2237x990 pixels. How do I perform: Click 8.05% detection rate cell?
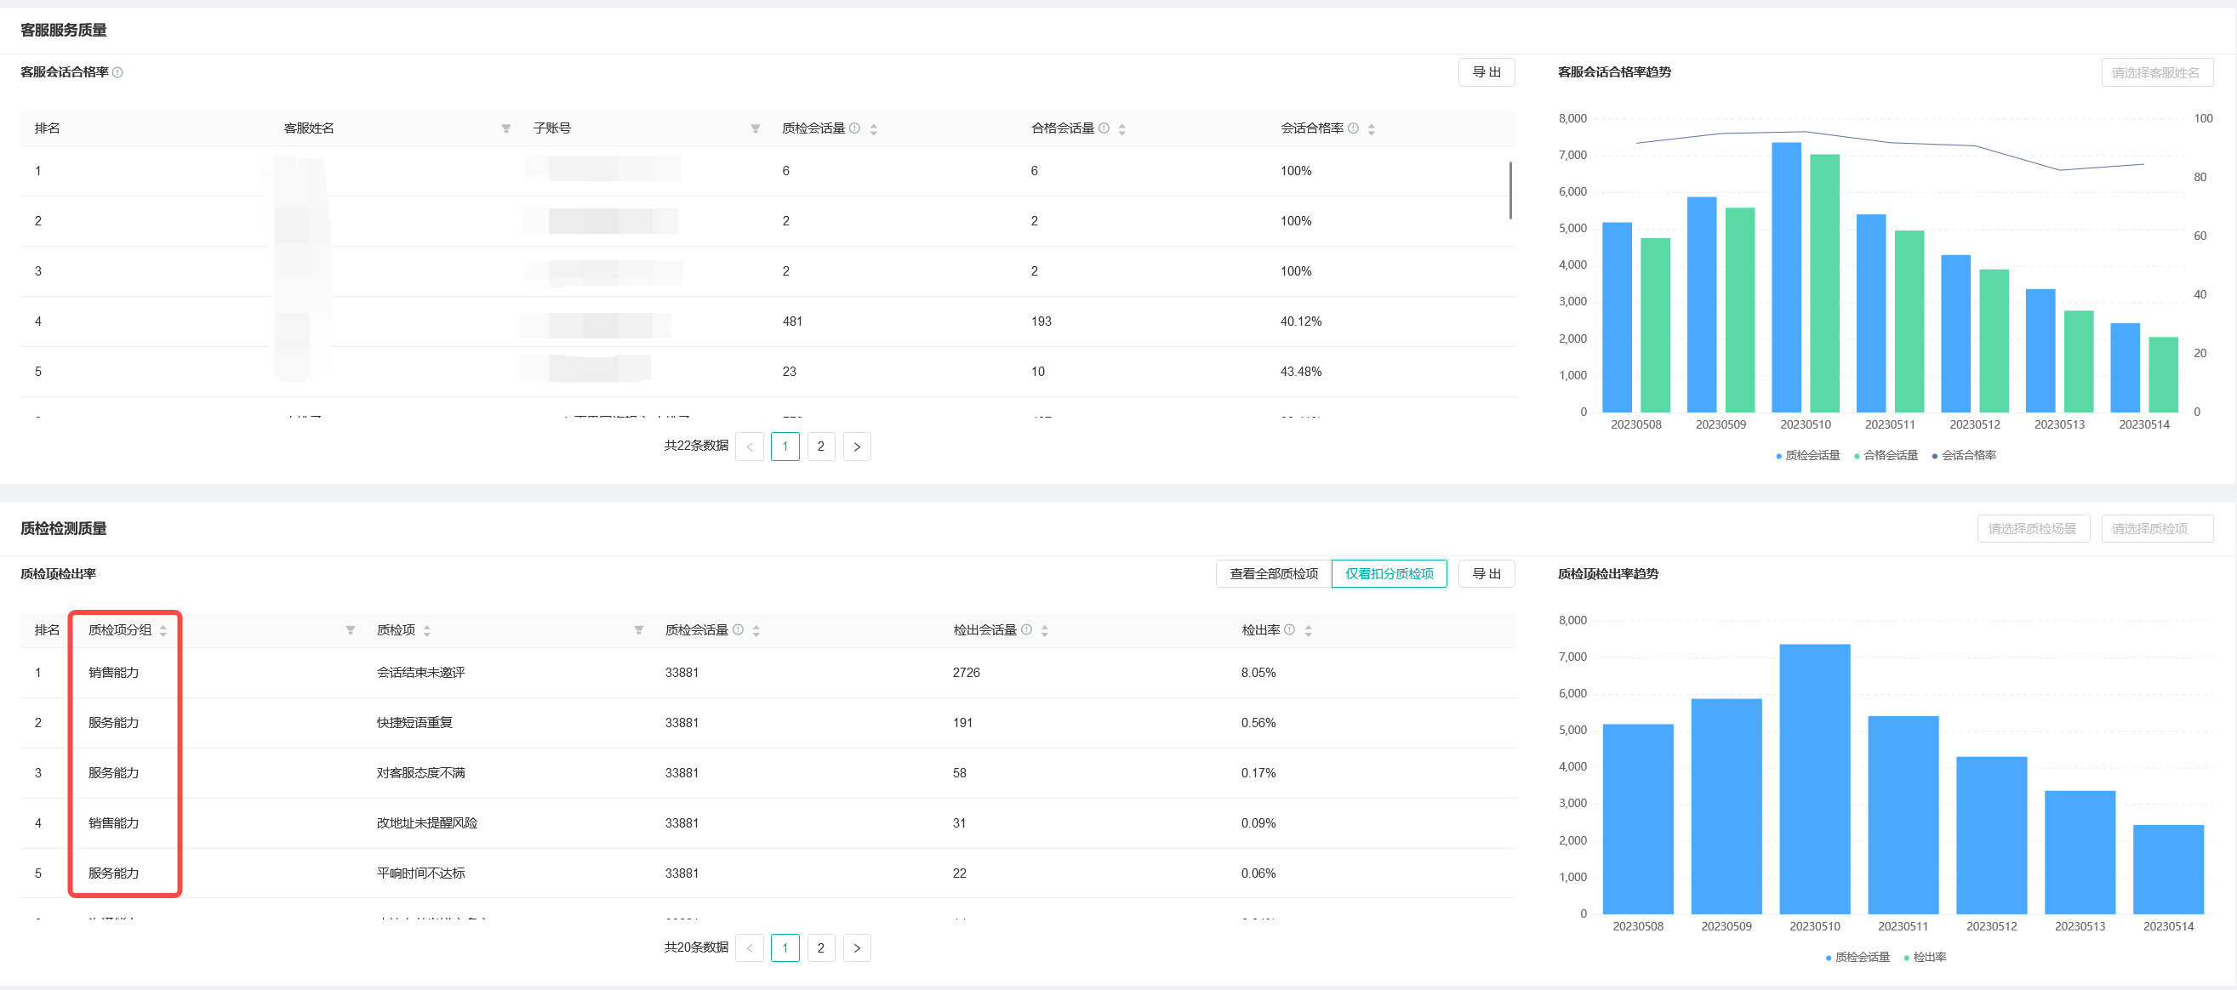(x=1258, y=674)
